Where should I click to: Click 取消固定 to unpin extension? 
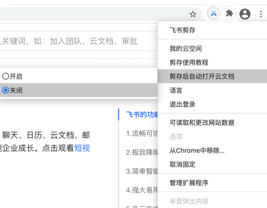click(212, 165)
